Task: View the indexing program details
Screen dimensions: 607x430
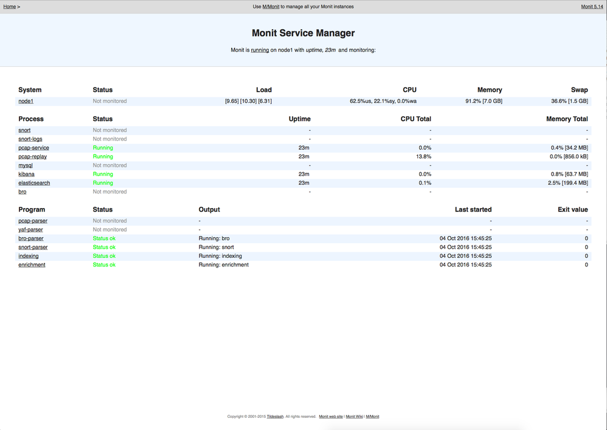Action: click(28, 255)
